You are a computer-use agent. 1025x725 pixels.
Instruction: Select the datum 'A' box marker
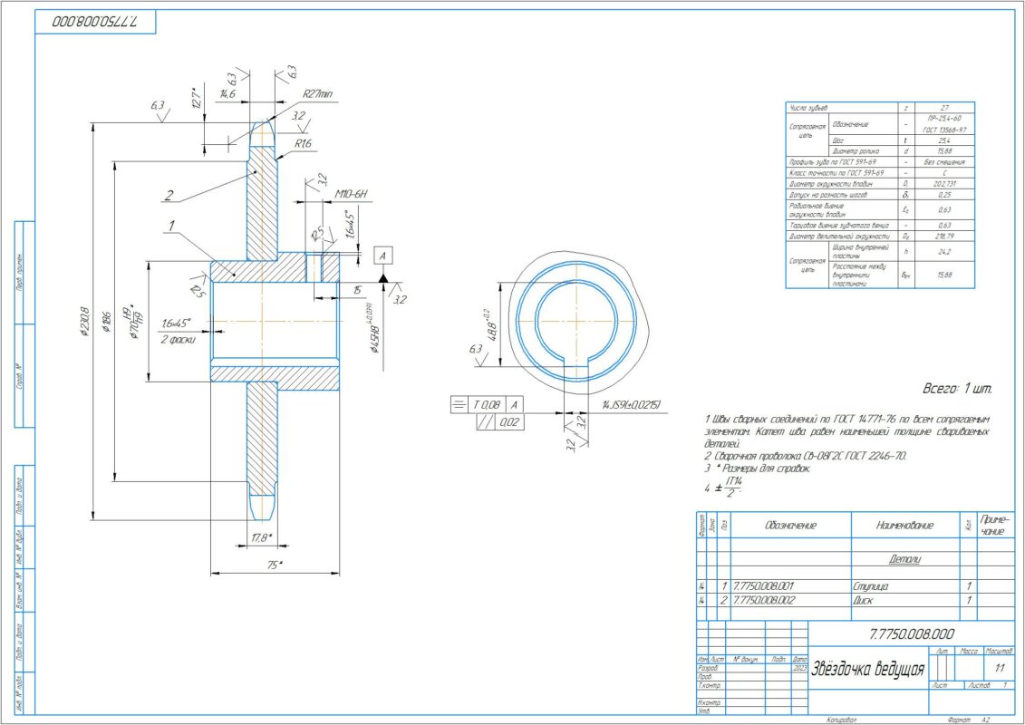[x=383, y=257]
